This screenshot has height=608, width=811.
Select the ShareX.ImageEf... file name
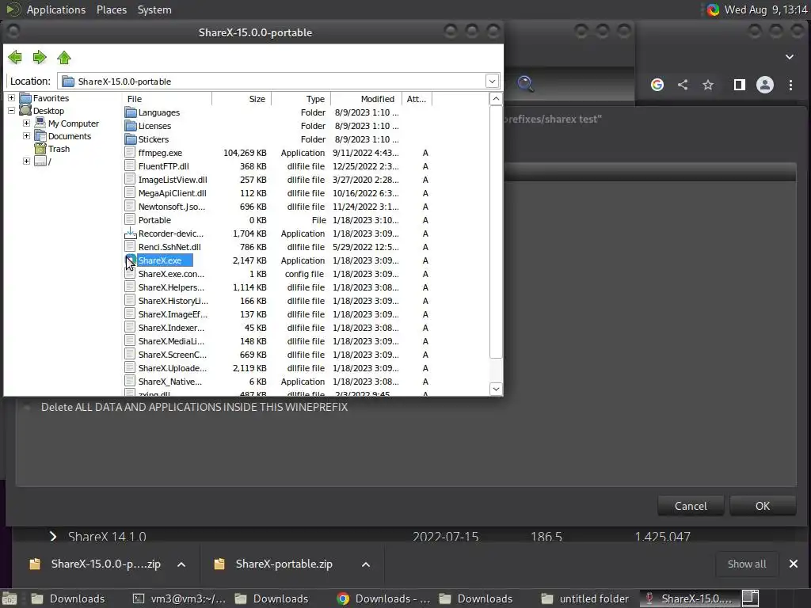click(173, 314)
